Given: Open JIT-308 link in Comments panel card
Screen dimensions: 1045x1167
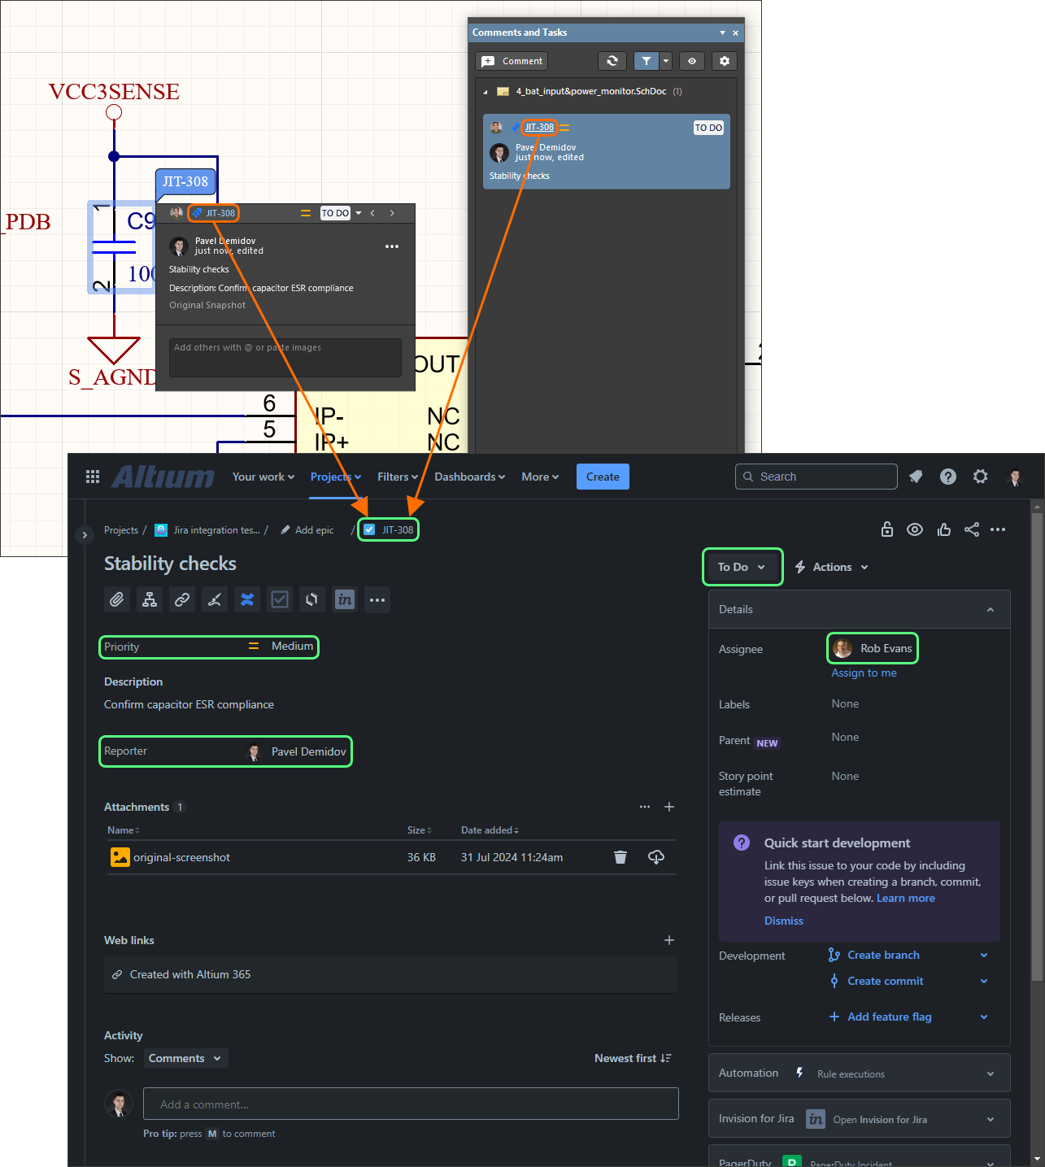Looking at the screenshot, I should [539, 127].
